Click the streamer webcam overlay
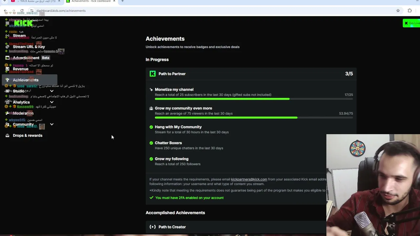420x236 pixels. [x=373, y=185]
